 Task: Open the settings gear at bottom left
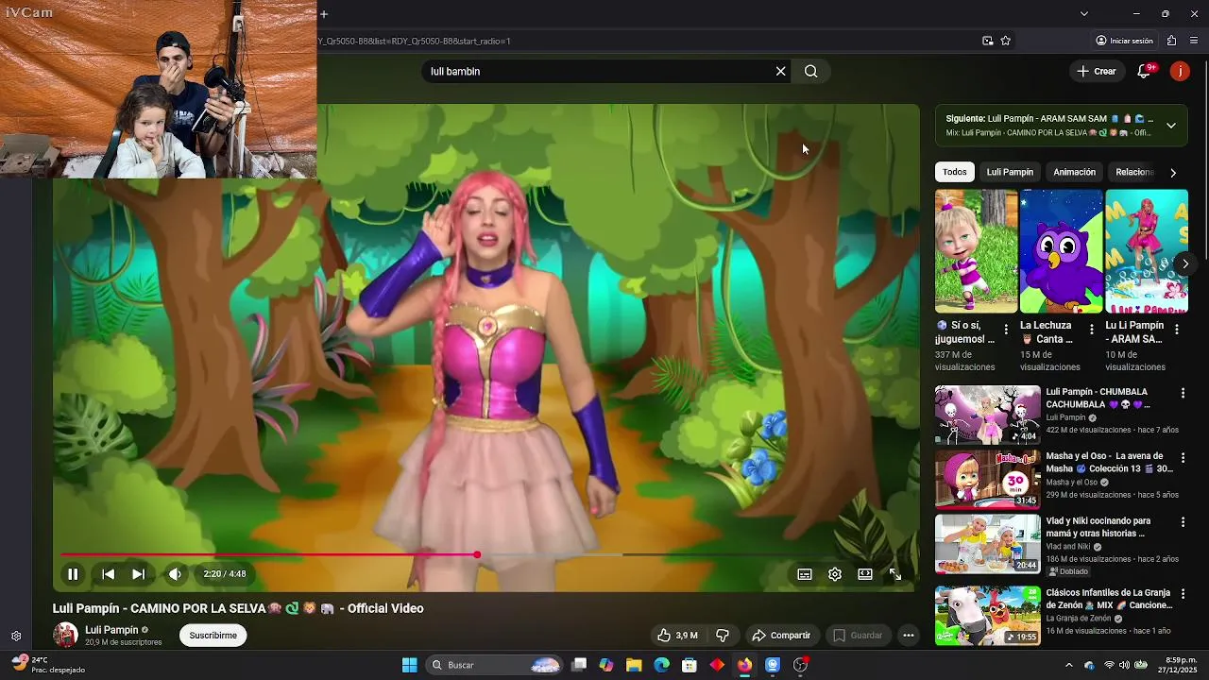coord(16,637)
